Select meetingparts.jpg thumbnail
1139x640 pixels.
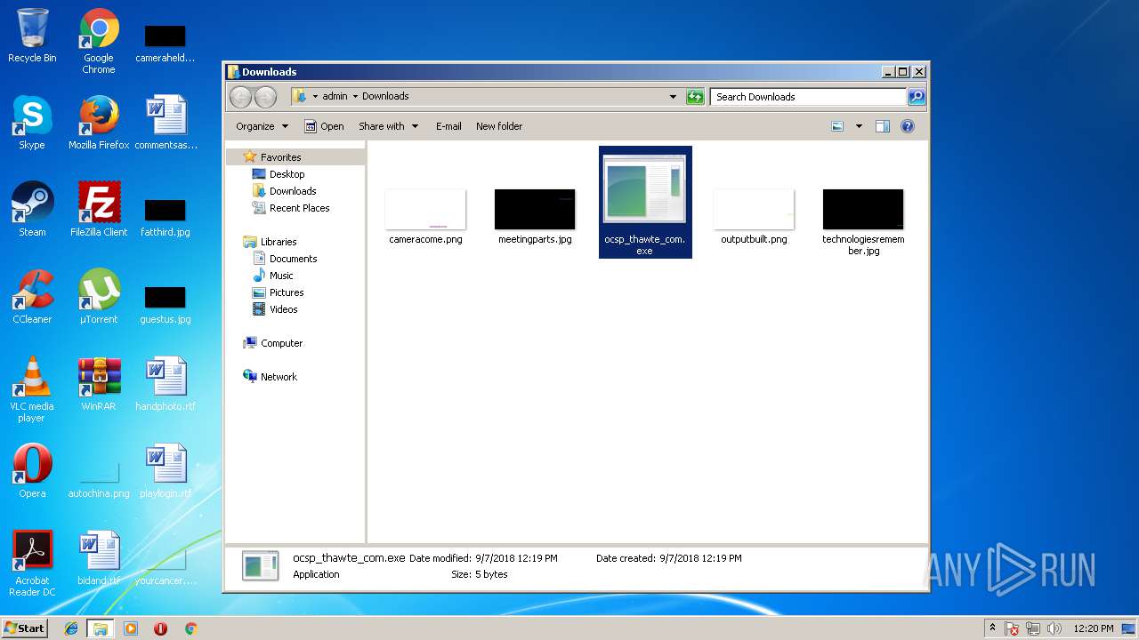coord(535,216)
